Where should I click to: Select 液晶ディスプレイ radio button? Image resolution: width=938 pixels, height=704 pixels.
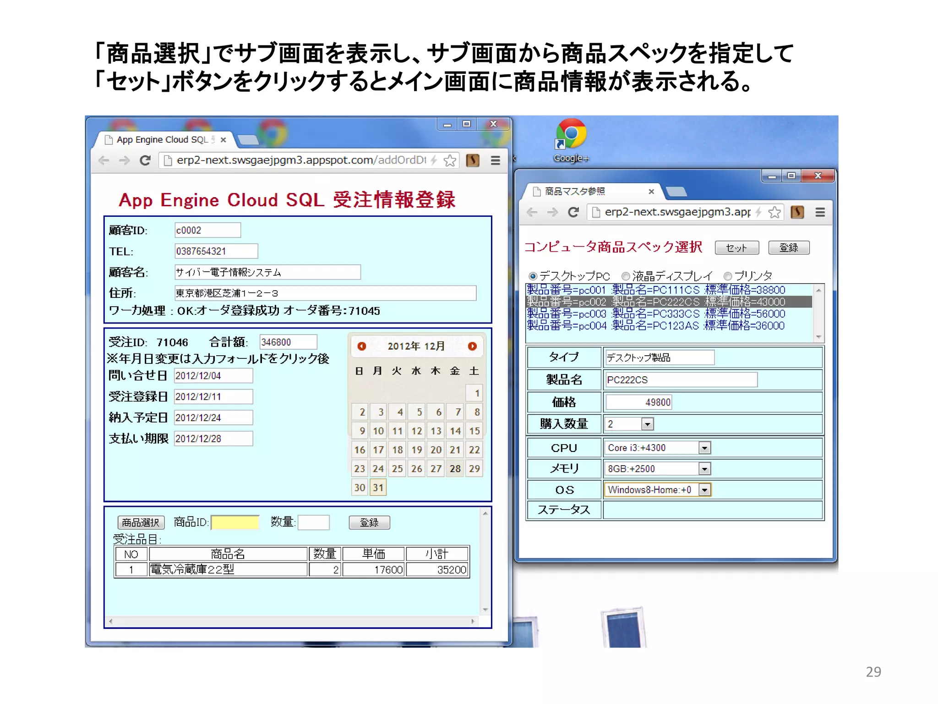click(626, 276)
